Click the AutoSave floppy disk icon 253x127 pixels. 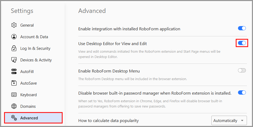click(14, 83)
